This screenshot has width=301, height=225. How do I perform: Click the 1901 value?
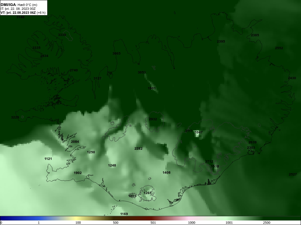coord(152,88)
